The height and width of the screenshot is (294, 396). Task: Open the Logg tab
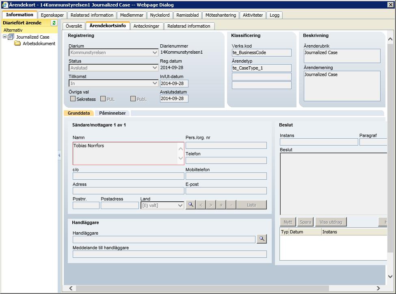274,15
